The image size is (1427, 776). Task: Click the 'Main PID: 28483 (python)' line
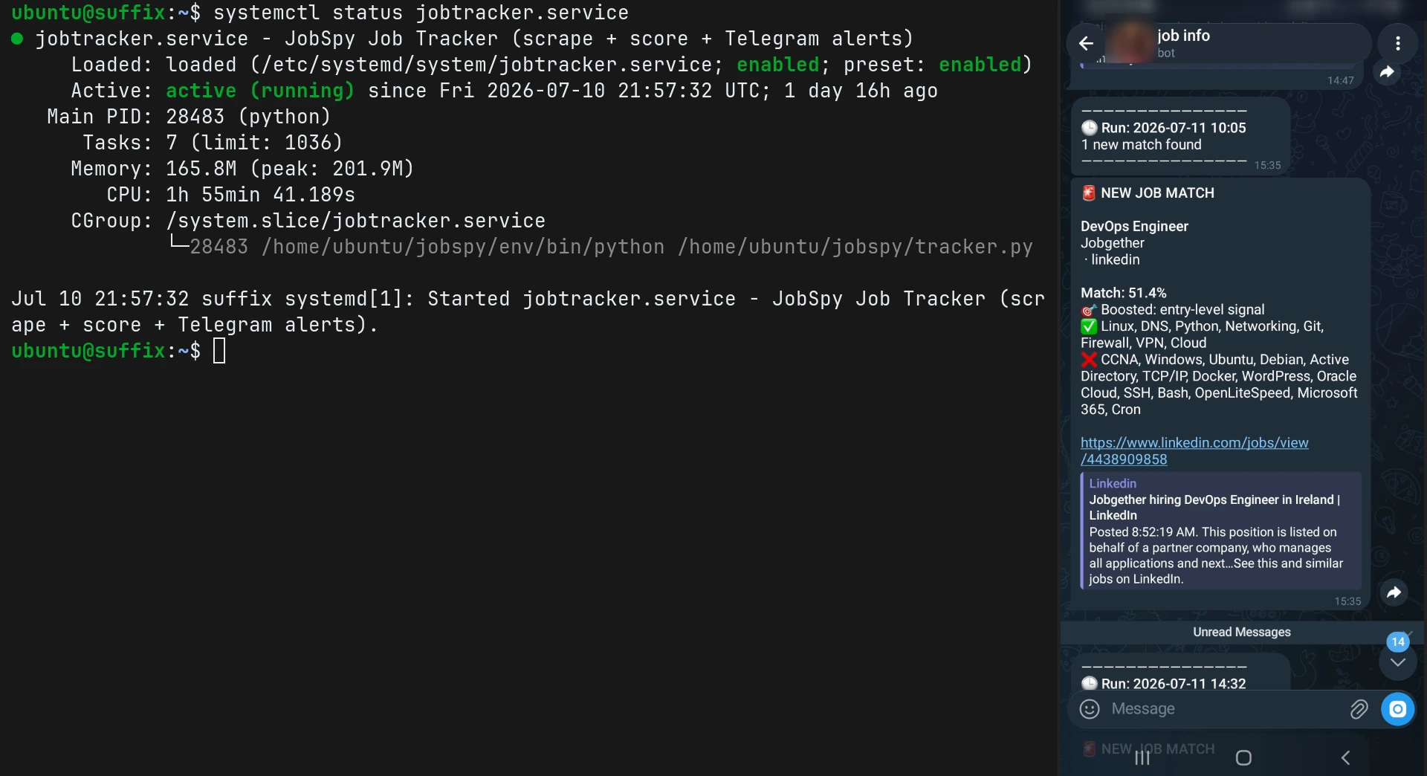[x=189, y=117]
